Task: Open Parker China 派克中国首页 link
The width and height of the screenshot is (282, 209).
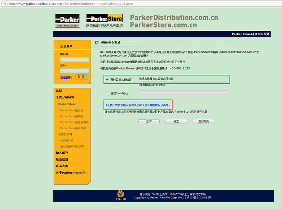Action: point(251,34)
